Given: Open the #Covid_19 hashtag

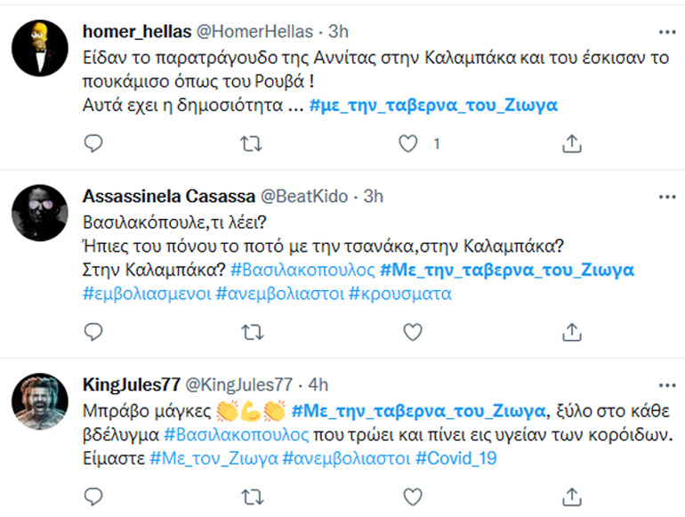Looking at the screenshot, I should (455, 459).
